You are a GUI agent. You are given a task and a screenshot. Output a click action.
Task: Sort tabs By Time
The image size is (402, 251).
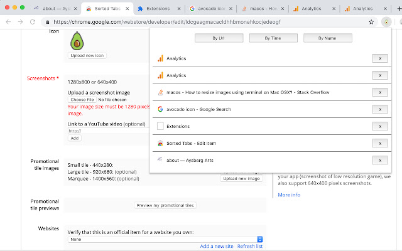click(273, 38)
